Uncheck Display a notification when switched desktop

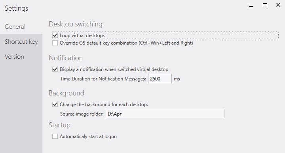(55, 69)
